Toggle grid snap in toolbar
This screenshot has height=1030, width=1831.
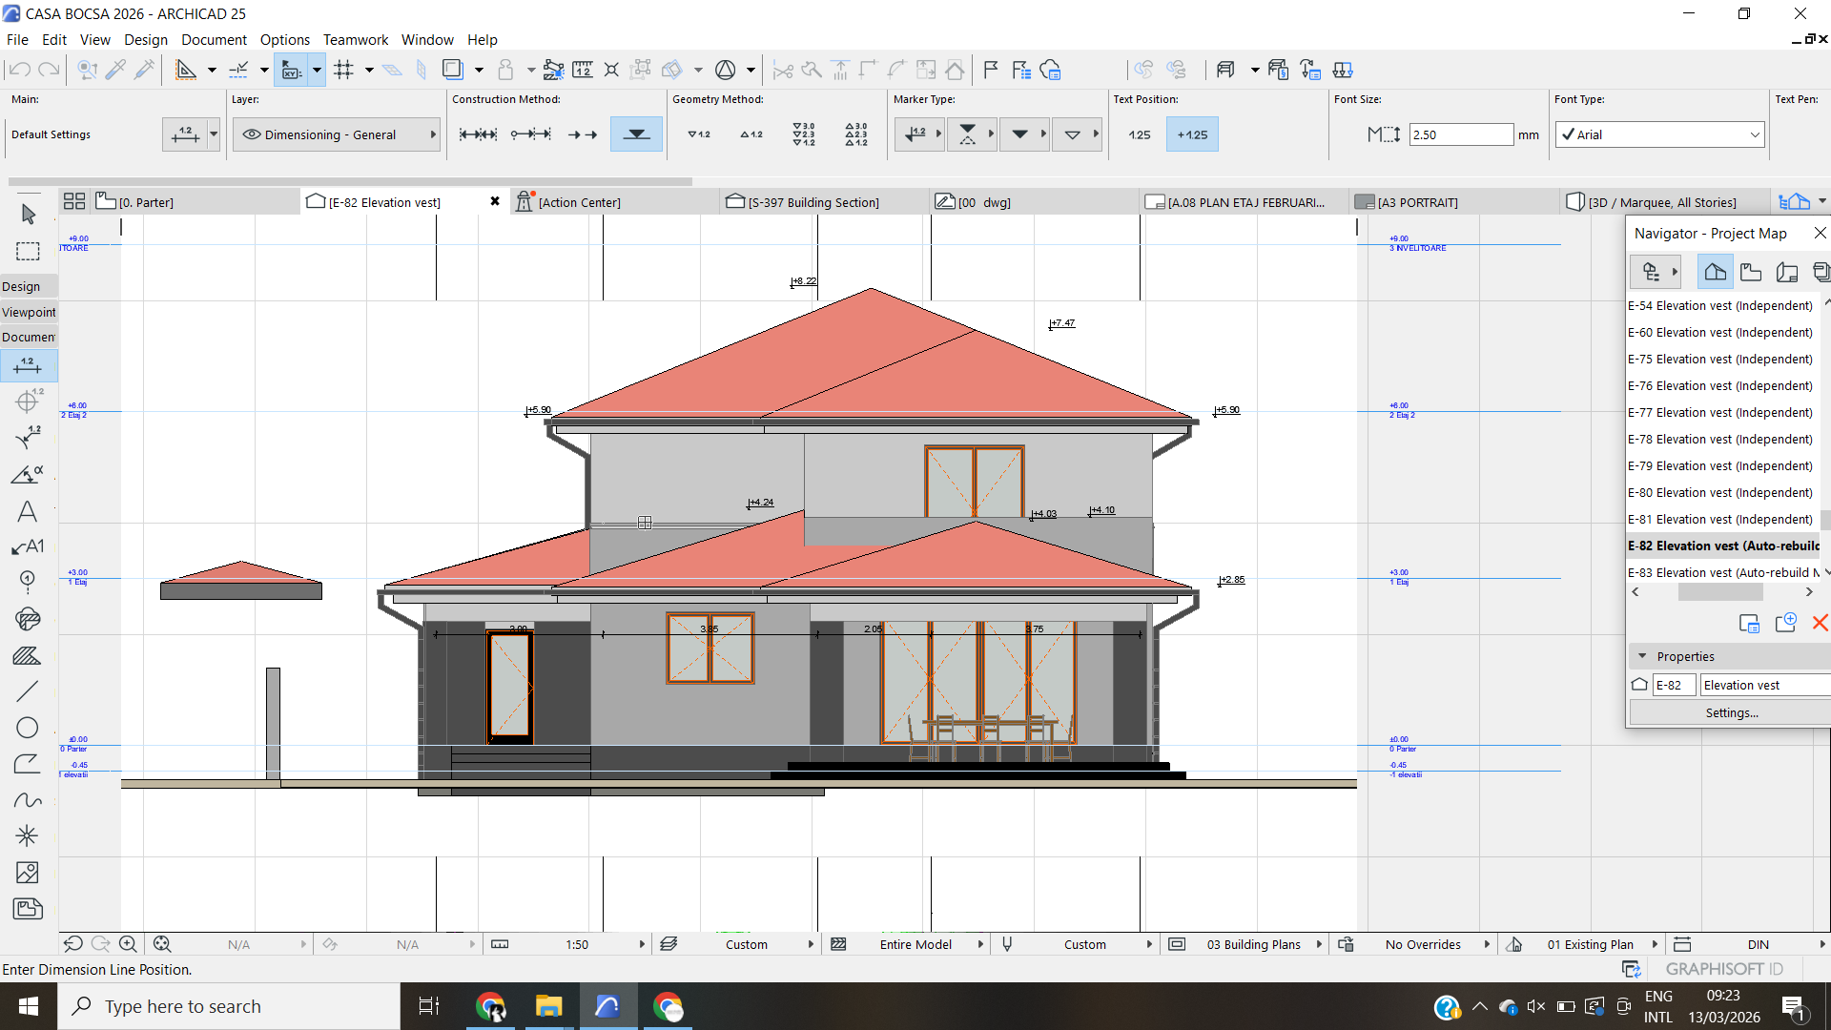pos(344,70)
